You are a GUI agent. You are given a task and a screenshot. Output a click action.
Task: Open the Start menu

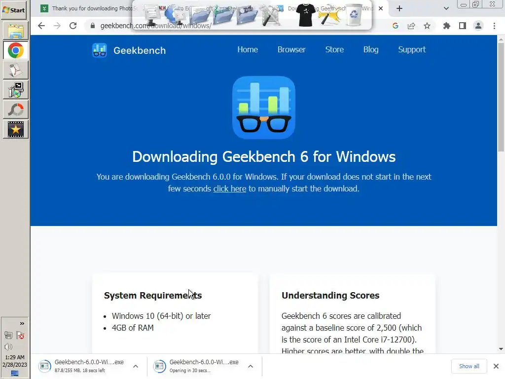point(14,10)
